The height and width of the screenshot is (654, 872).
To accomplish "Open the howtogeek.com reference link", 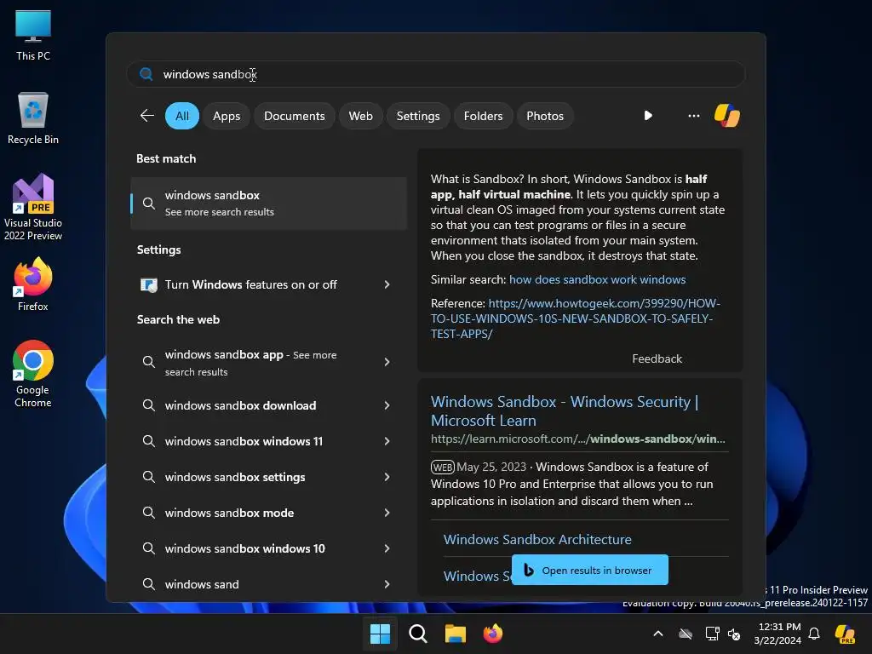I will pyautogui.click(x=575, y=318).
